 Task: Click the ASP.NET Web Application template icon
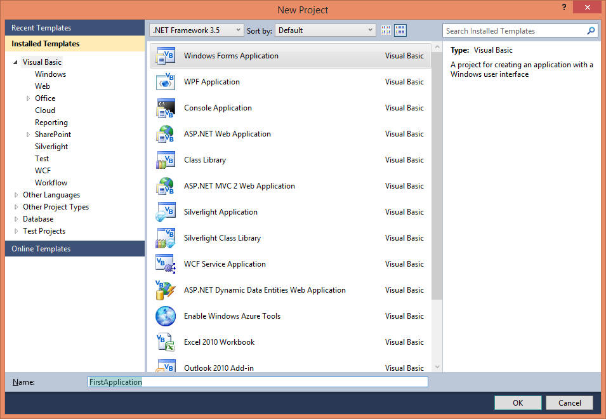tap(166, 134)
